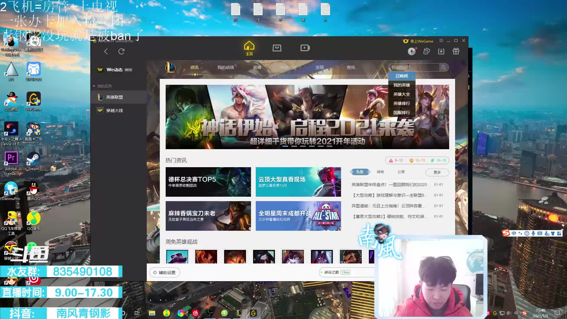
Task: Select the 头条 news tab
Action: [x=360, y=172]
